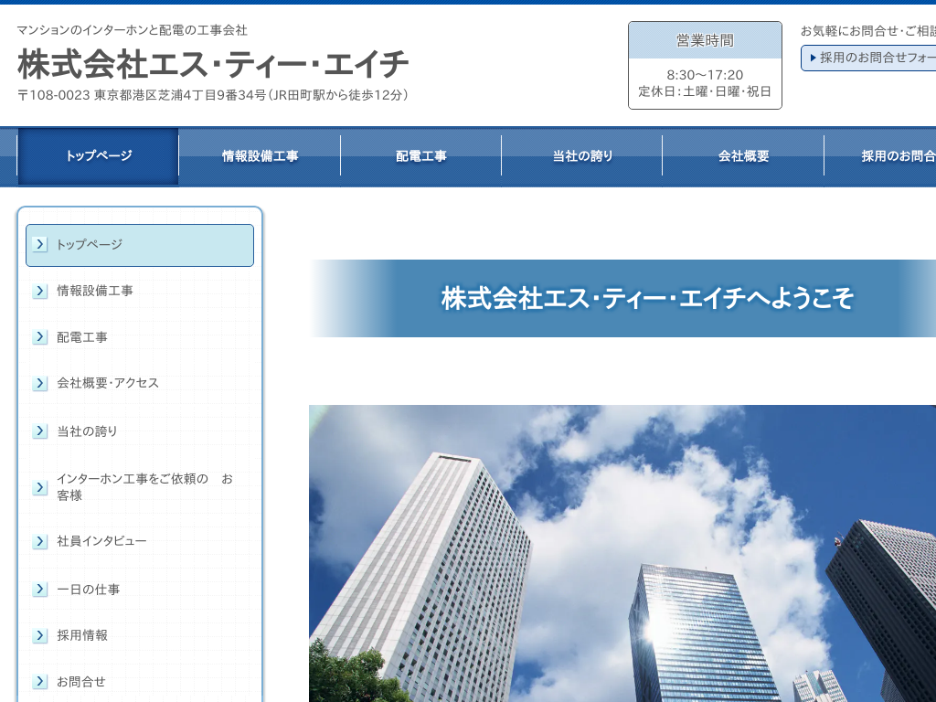Go to 配電工事 in the left sidebar
The width and height of the screenshot is (936, 702).
140,336
